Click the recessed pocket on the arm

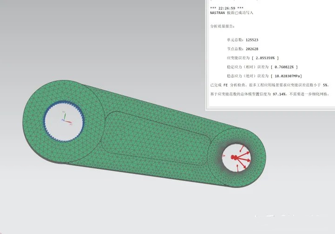click(x=155, y=139)
